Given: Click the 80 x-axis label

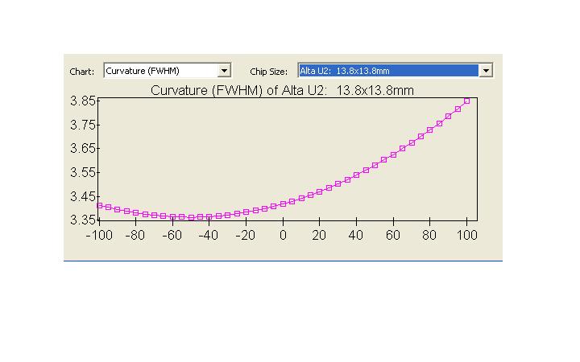Looking at the screenshot, I should pyautogui.click(x=429, y=235).
